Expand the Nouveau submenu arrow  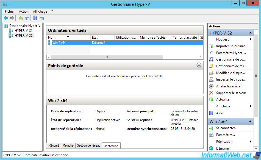coord(251,39)
